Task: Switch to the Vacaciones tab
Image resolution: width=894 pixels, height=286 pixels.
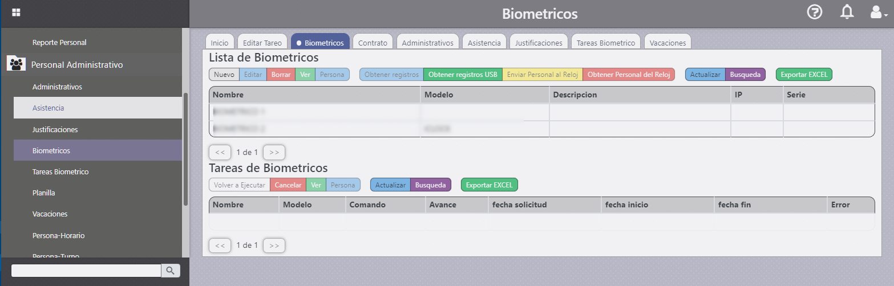Action: (668, 43)
